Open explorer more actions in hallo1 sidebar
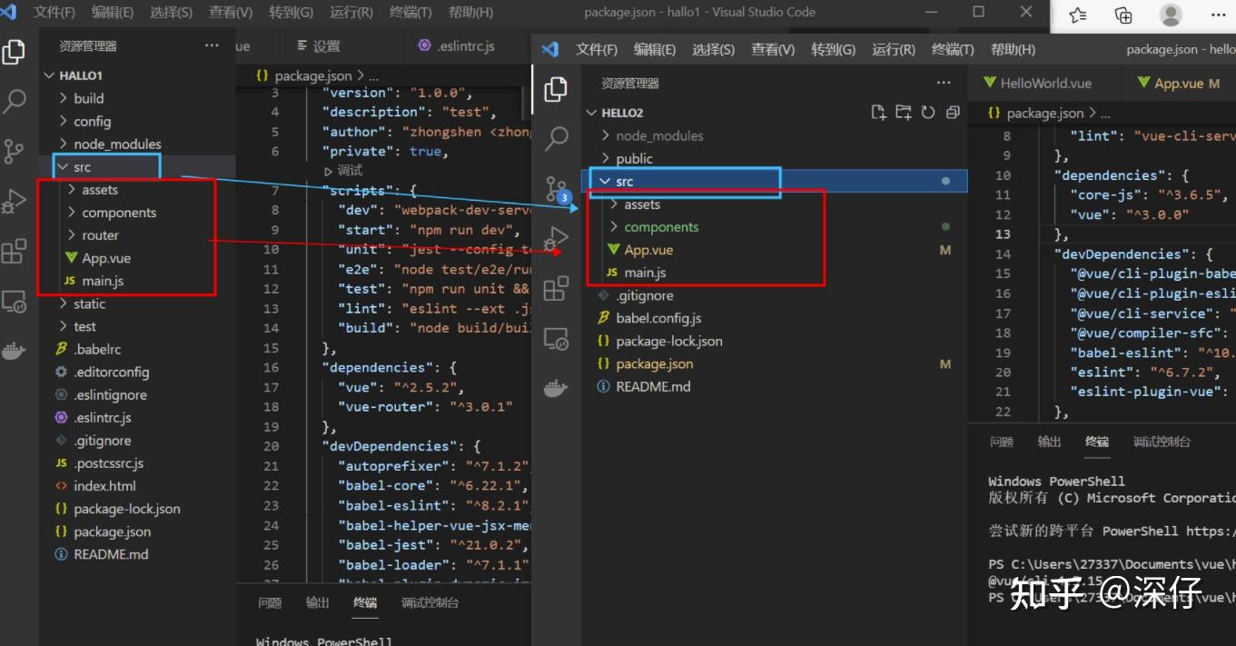 click(x=212, y=45)
